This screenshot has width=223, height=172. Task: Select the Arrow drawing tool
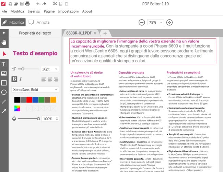pos(4,111)
